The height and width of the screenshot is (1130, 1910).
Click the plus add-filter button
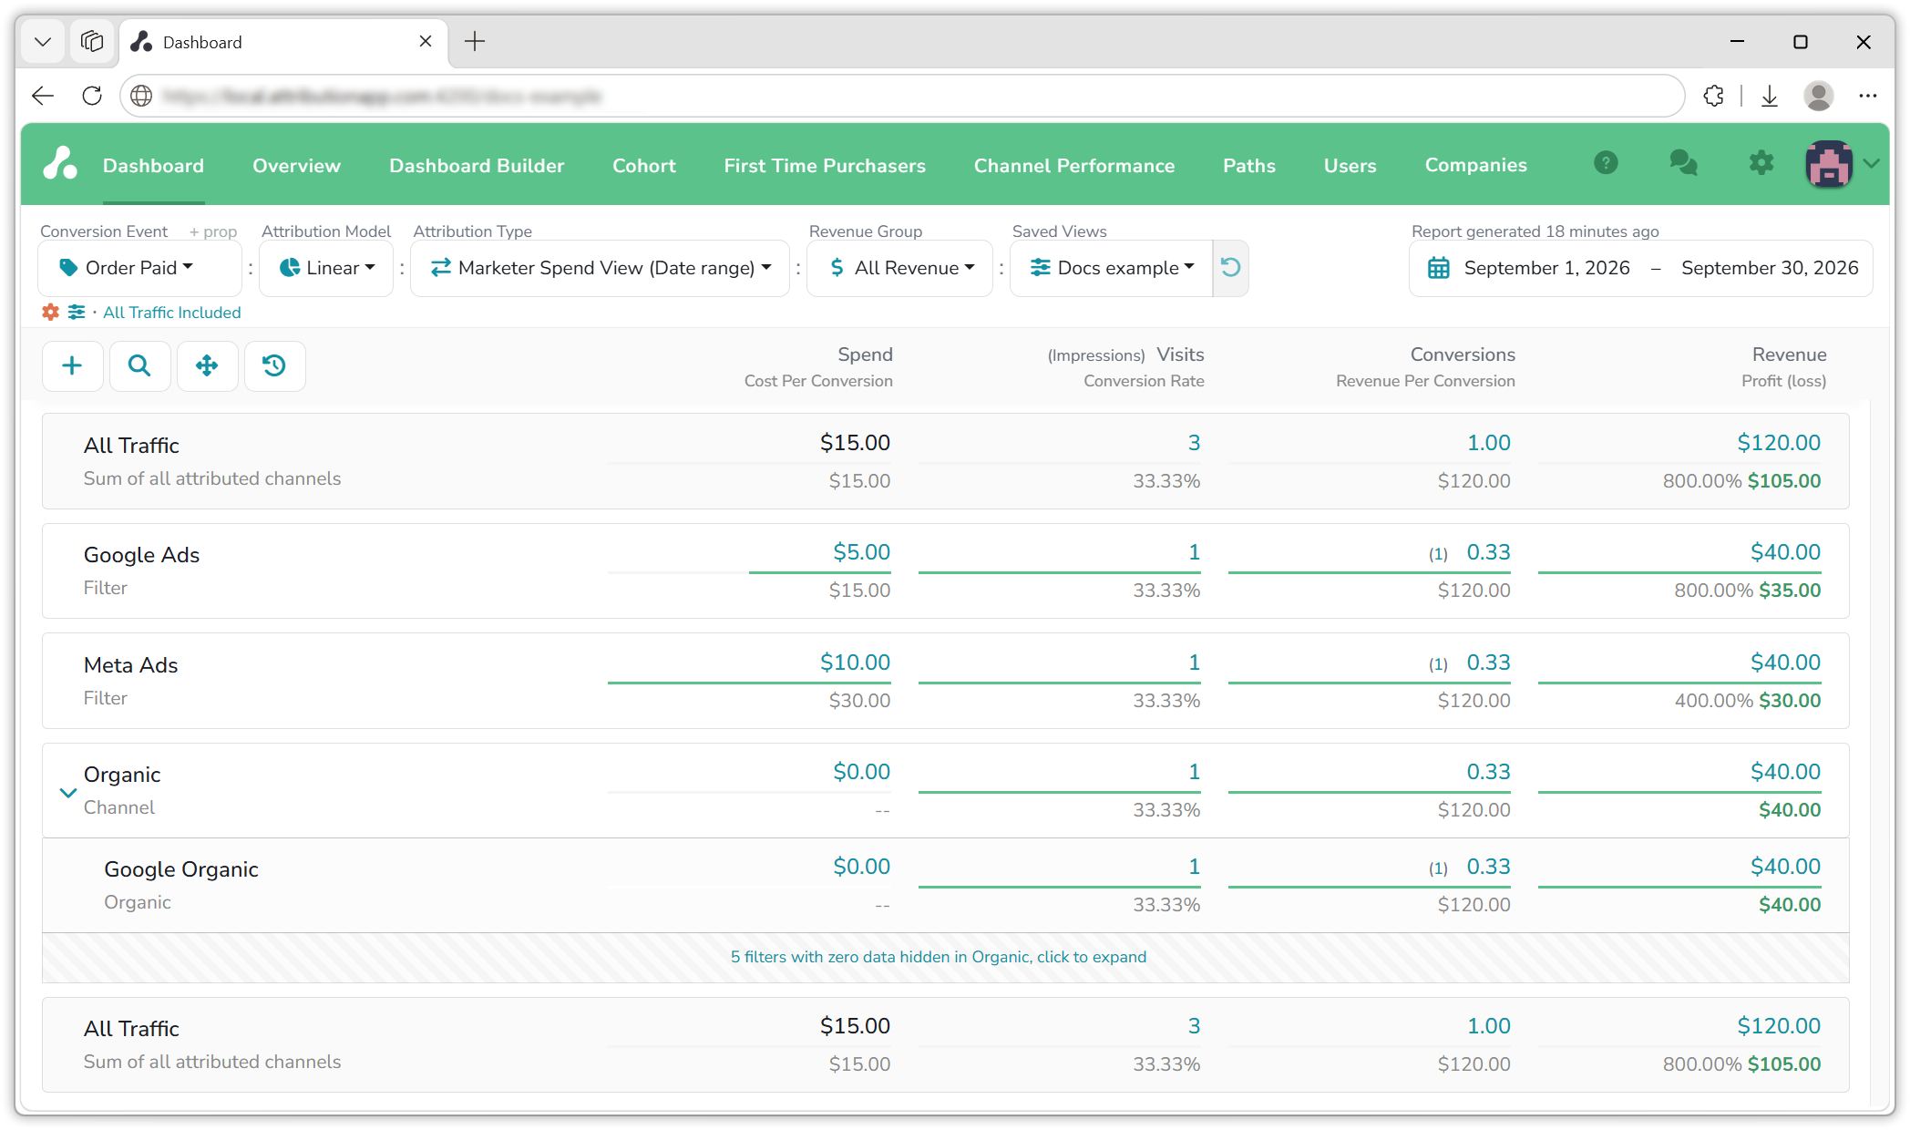tap(72, 366)
